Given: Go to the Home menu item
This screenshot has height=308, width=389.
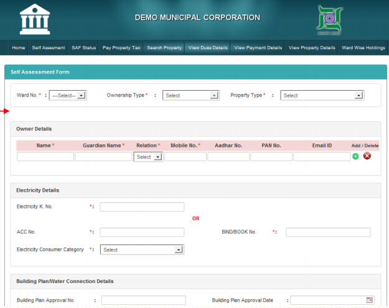Looking at the screenshot, I should point(19,48).
